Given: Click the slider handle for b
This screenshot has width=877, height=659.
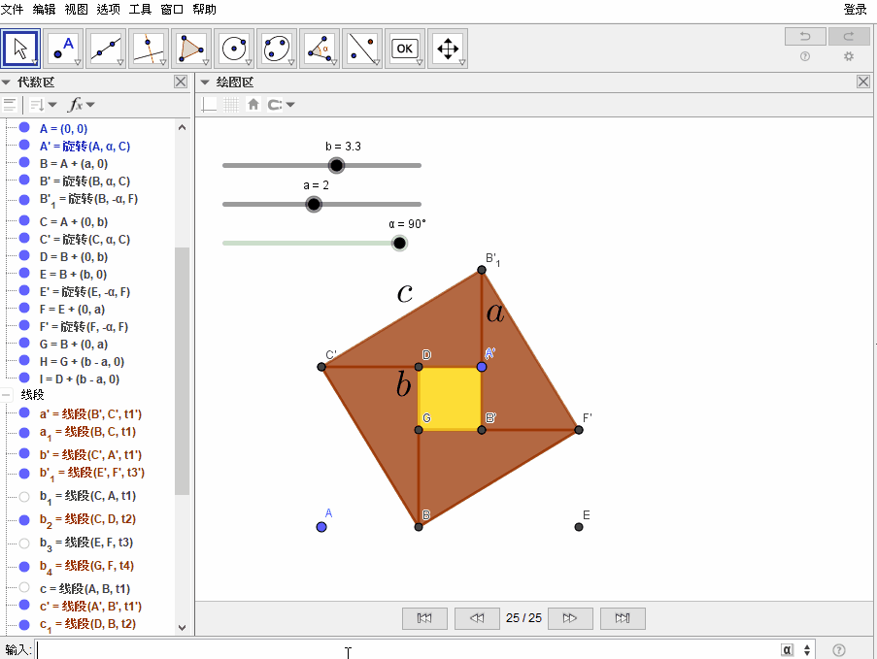Looking at the screenshot, I should tap(336, 165).
